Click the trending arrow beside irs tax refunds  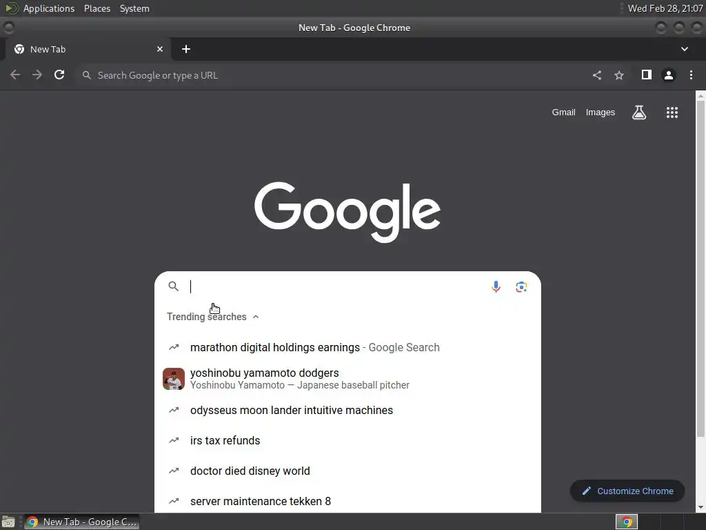(174, 440)
